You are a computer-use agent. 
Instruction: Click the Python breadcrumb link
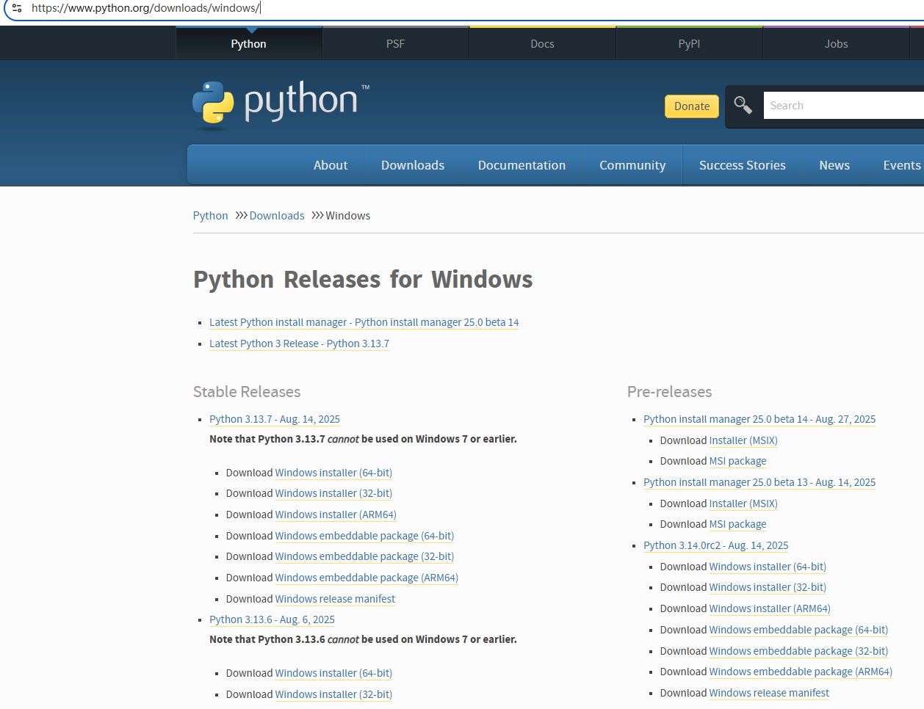point(211,216)
